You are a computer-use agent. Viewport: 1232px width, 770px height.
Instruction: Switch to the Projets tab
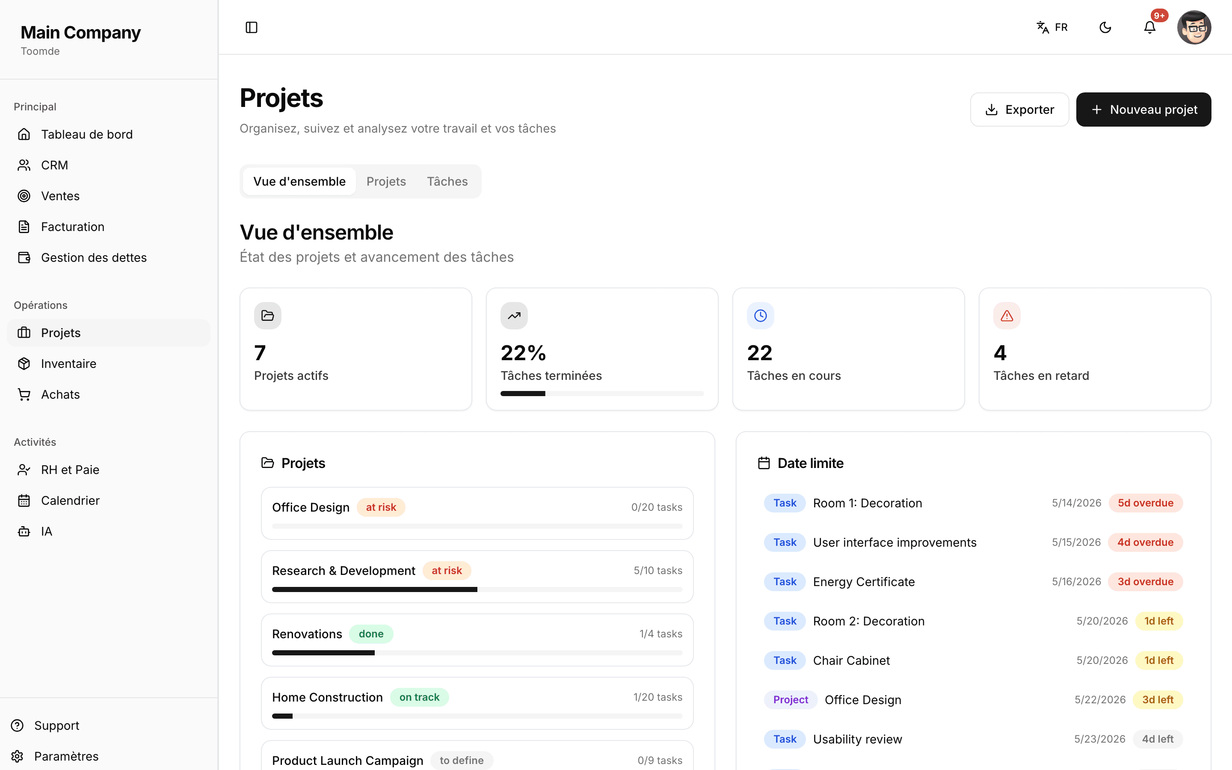(386, 181)
